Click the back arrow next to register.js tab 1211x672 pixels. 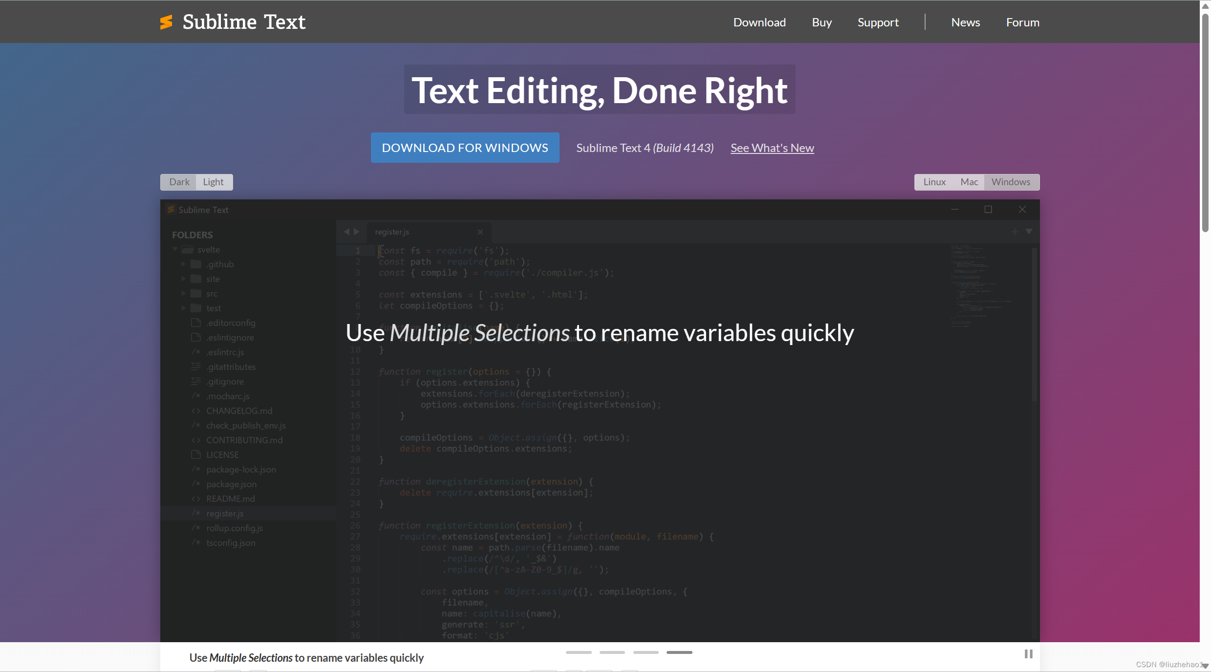346,232
